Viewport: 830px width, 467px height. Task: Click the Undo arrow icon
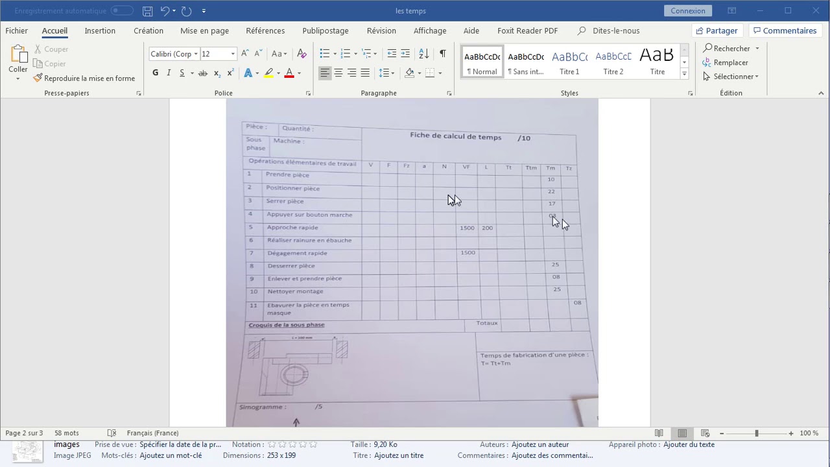click(165, 11)
